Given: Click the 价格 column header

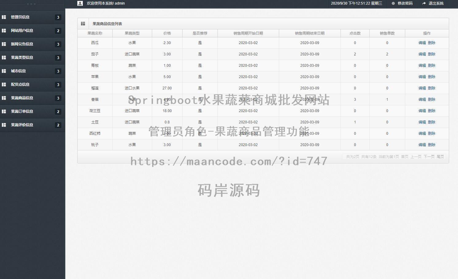Looking at the screenshot, I should tap(167, 33).
